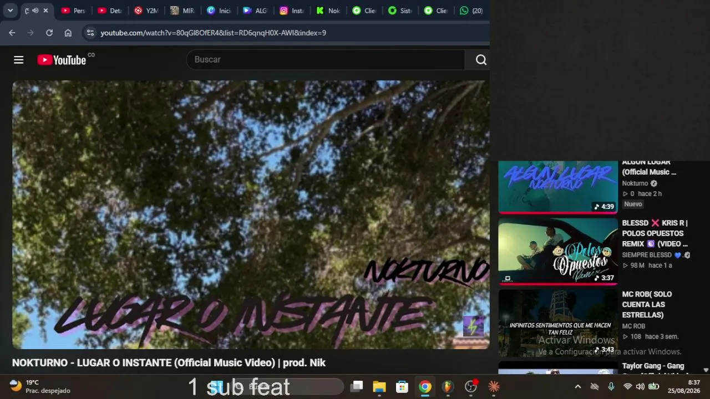
Task: Click the tray icon left of the microphone
Action: 595,386
